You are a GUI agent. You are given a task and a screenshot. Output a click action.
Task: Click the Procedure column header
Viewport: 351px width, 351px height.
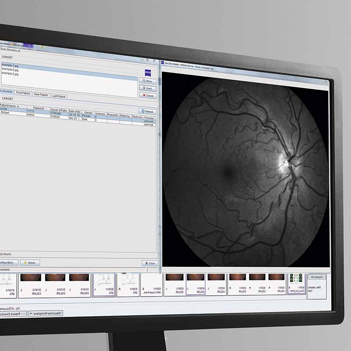coord(150,118)
